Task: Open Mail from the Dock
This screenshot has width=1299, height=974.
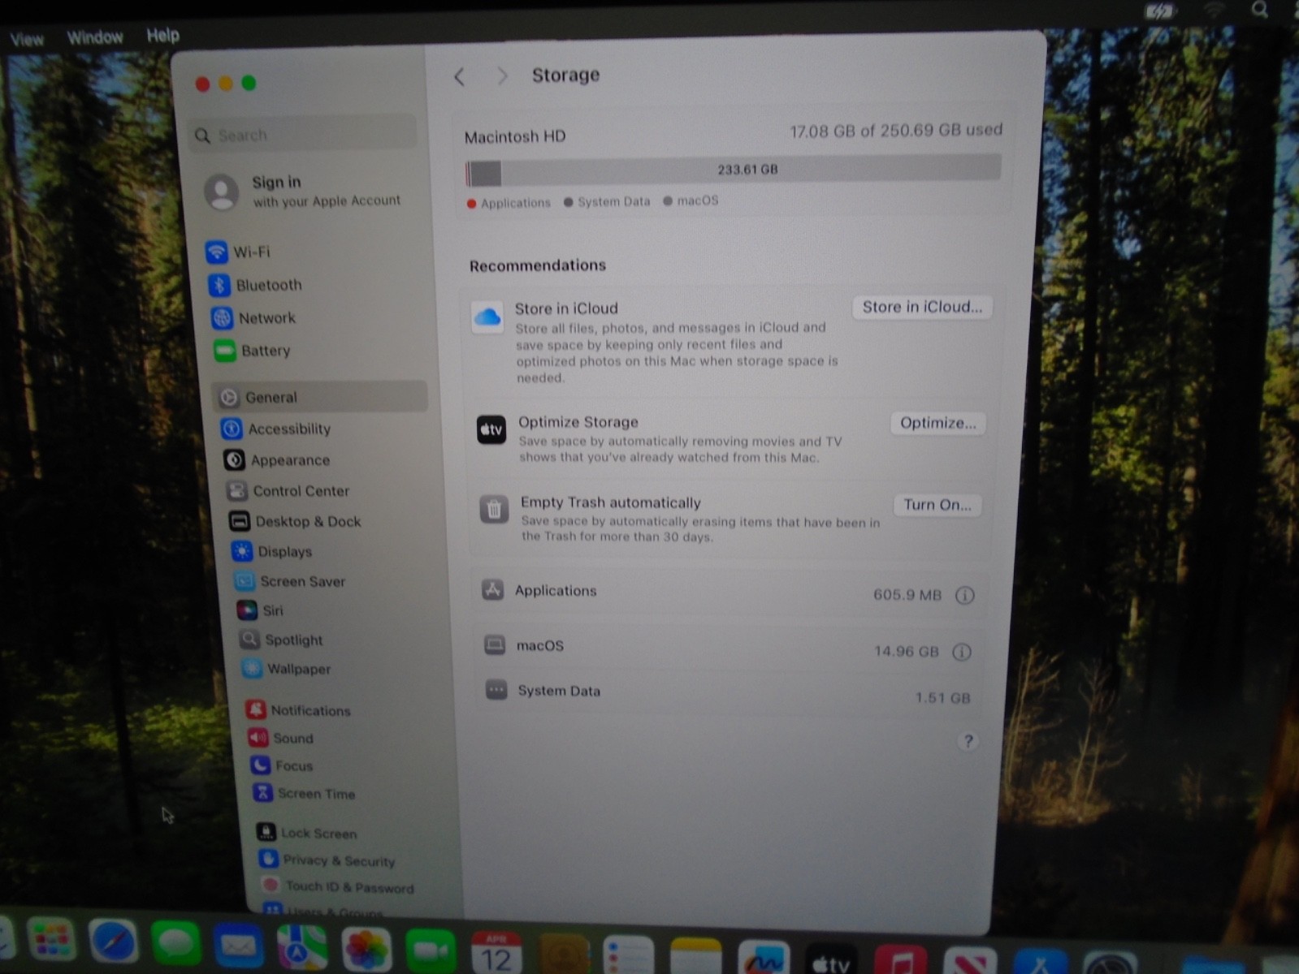Action: point(238,946)
